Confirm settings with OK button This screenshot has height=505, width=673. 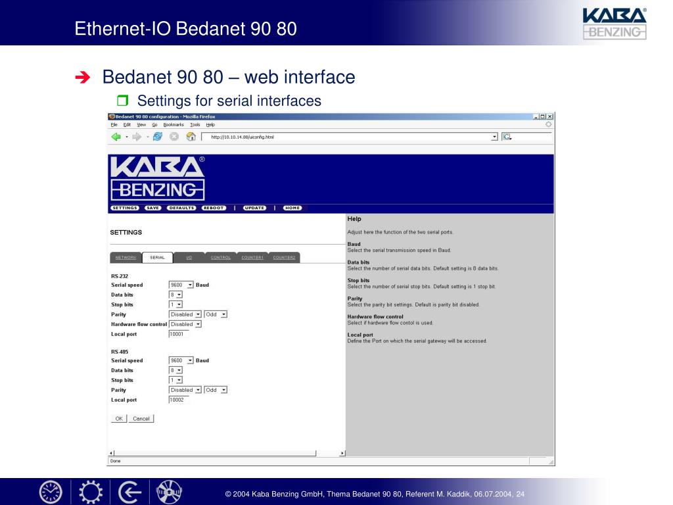[x=119, y=419]
